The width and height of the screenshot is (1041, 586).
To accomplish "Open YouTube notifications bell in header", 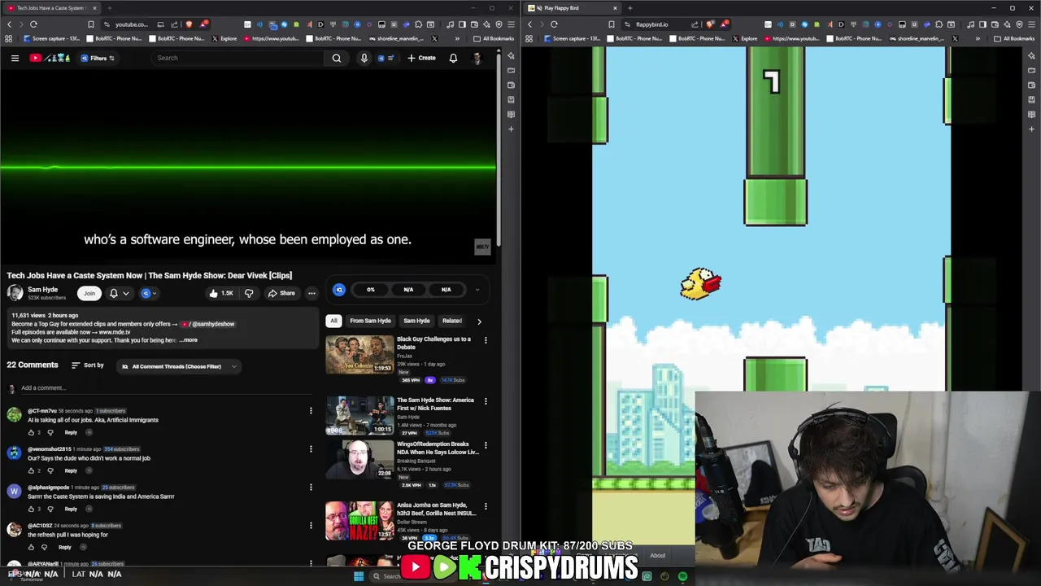I will 453,58.
